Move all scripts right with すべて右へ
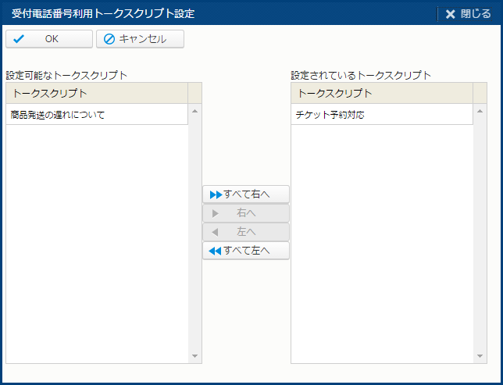Screen dimensions: 503x385 [x=246, y=194]
